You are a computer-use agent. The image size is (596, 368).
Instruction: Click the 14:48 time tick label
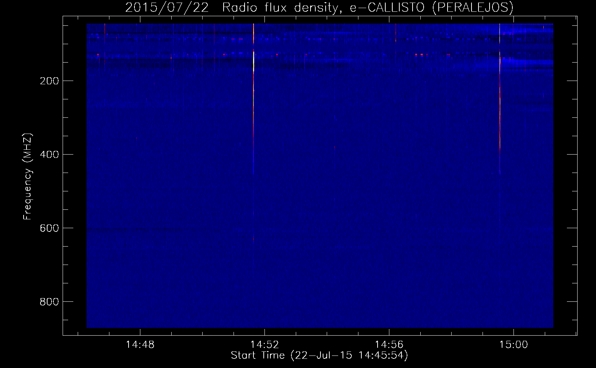tap(140, 344)
